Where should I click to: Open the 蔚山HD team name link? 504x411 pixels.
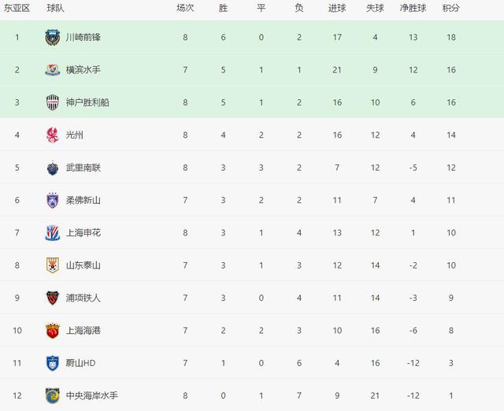80,363
